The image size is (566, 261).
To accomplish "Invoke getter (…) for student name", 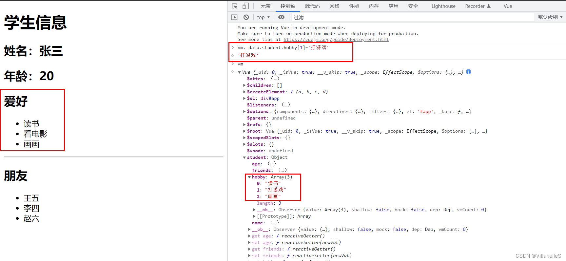I will 274,223.
